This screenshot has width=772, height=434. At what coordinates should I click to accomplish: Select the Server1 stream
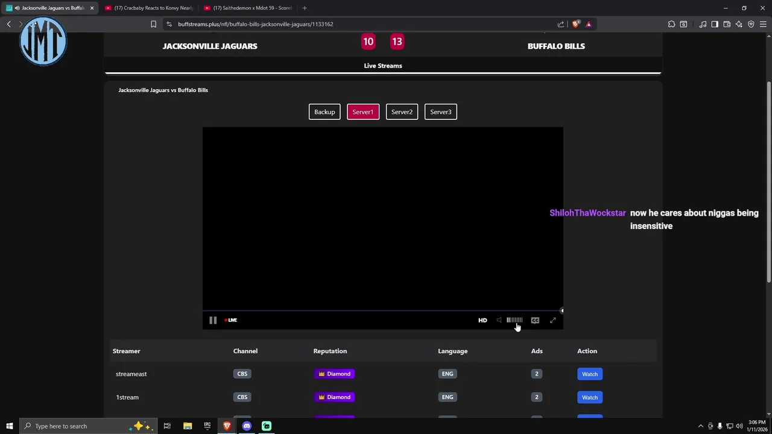tap(363, 112)
